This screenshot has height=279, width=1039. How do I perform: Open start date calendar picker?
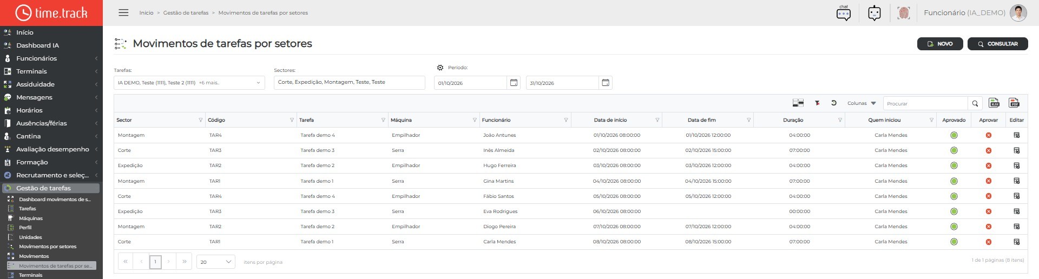(514, 83)
